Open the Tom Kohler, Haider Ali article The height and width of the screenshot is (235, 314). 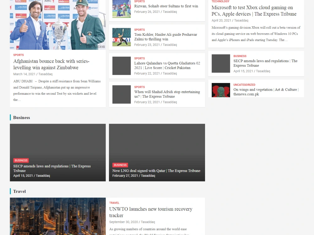[165, 37]
